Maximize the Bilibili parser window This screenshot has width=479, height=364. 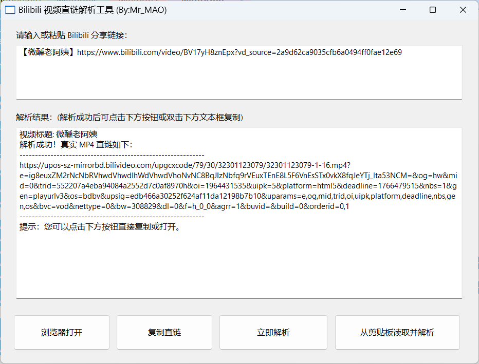click(x=433, y=10)
